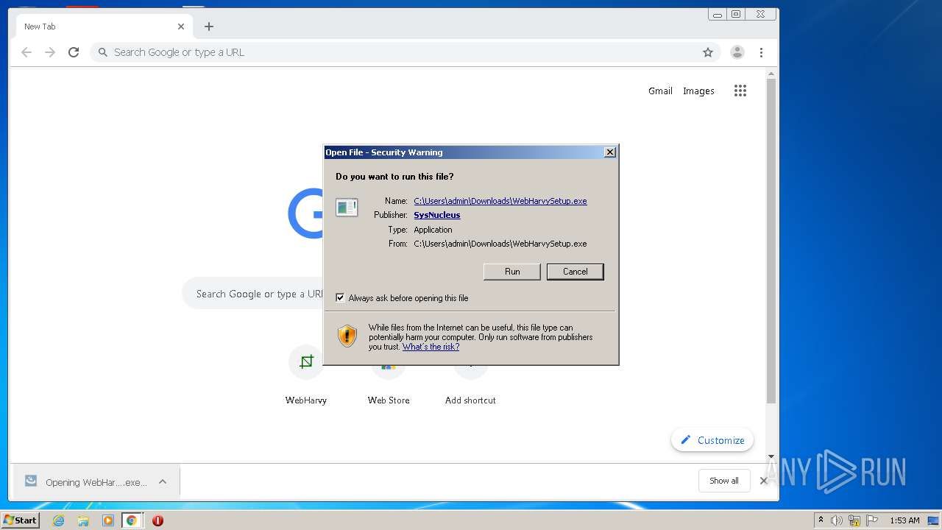Launch Internet Explorer from the taskbar
This screenshot has width=942, height=530.
pos(58,520)
